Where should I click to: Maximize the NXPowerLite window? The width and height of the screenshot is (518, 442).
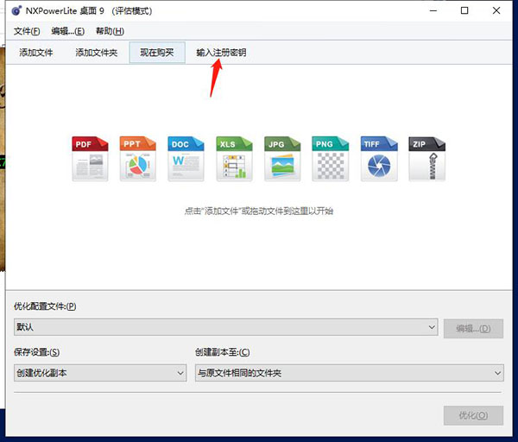click(x=464, y=11)
